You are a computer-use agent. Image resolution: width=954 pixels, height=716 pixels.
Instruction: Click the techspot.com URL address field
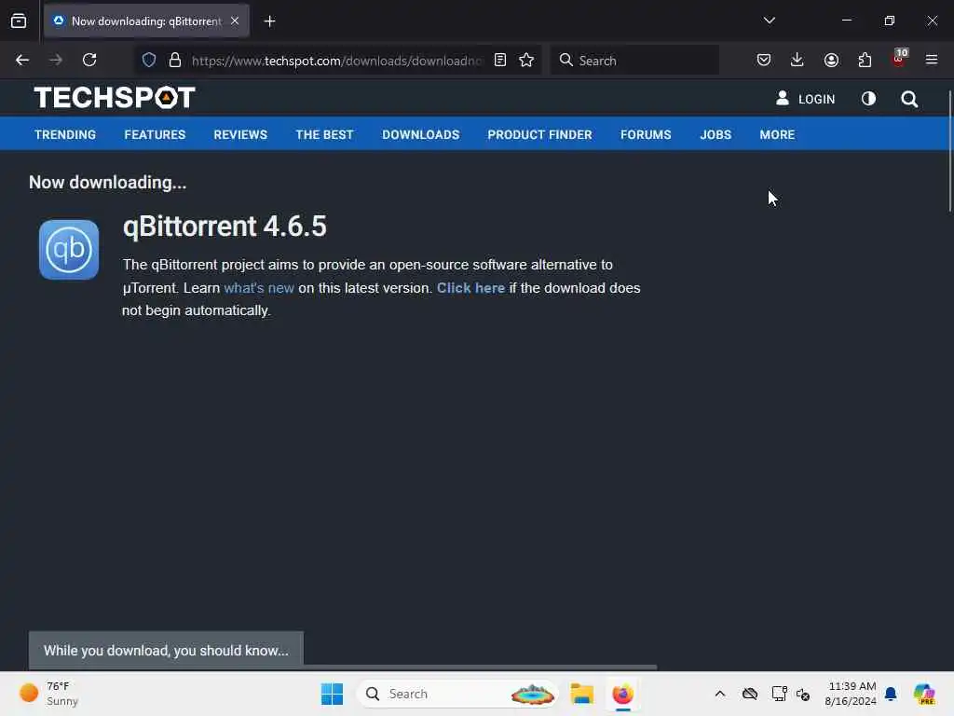click(x=336, y=61)
